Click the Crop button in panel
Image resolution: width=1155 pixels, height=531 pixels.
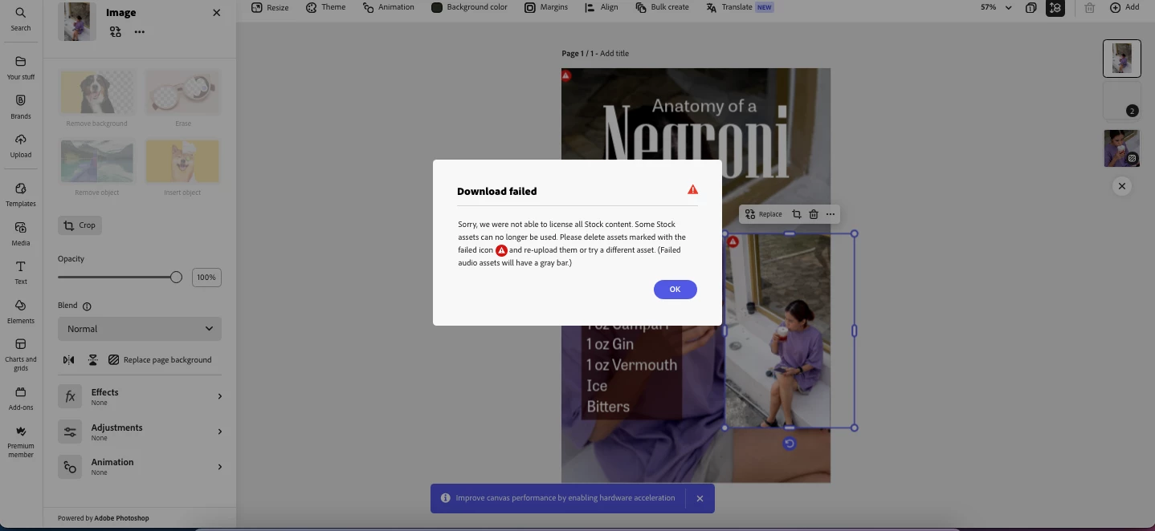[x=80, y=225]
